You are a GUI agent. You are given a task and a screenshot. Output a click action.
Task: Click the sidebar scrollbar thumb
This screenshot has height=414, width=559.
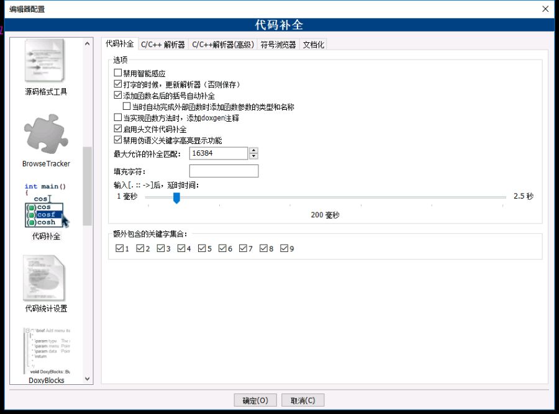coord(88,186)
